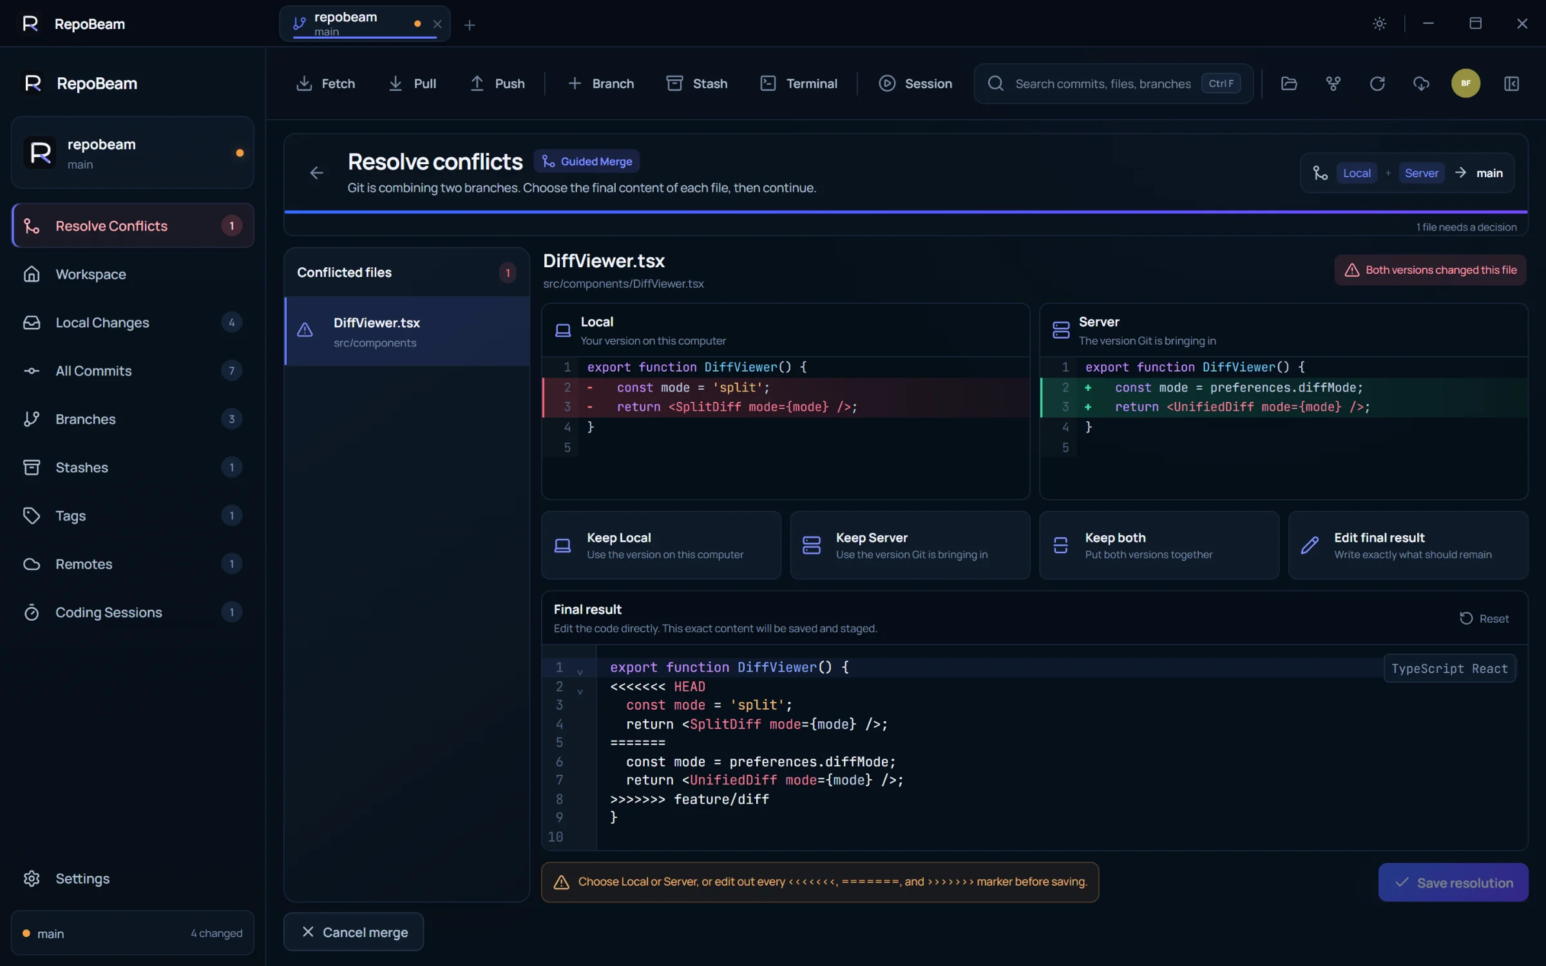Create a new Branch
Viewport: 1546px width, 966px height.
pyautogui.click(x=600, y=83)
